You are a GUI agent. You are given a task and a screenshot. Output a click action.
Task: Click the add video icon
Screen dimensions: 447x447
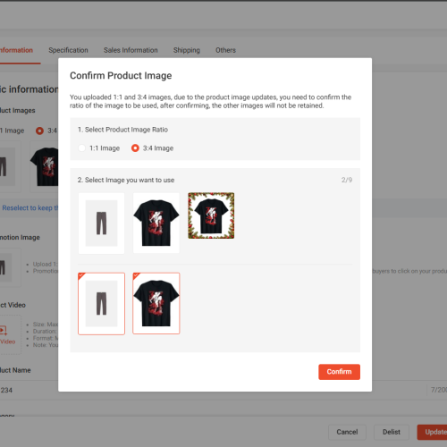4,331
